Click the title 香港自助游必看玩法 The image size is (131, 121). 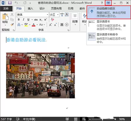pyautogui.click(x=26, y=40)
